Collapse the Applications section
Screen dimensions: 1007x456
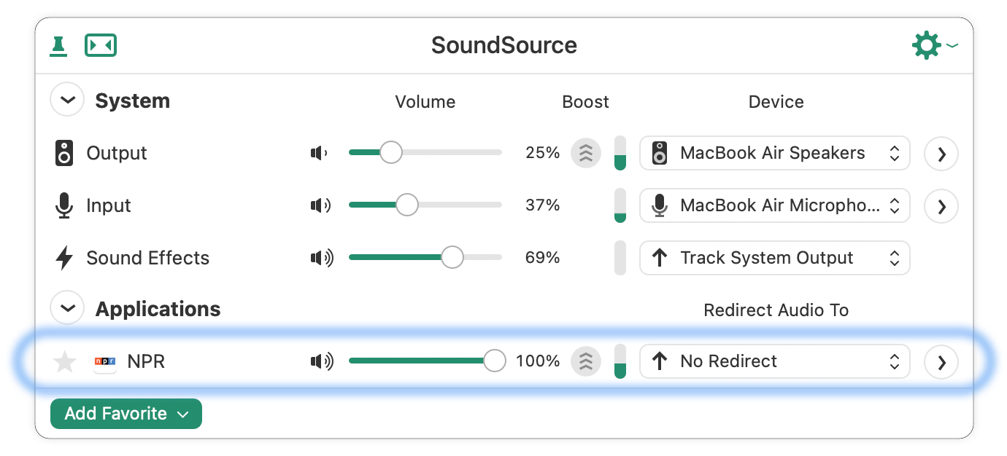click(x=67, y=308)
